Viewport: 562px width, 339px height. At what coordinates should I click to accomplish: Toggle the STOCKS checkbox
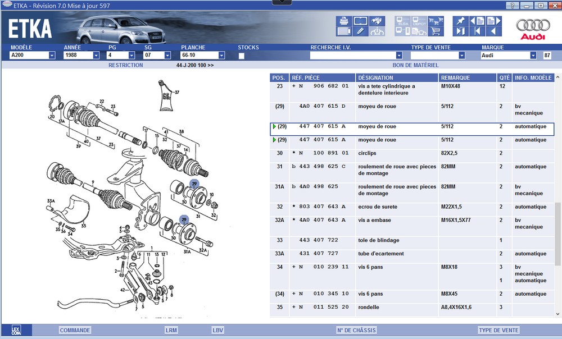(242, 56)
